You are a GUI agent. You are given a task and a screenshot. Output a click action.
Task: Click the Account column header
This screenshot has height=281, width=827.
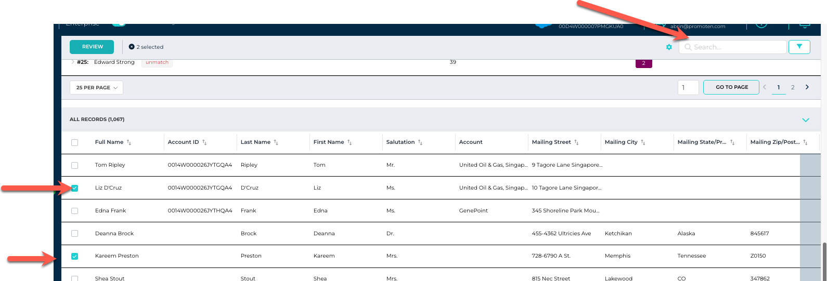(x=471, y=142)
